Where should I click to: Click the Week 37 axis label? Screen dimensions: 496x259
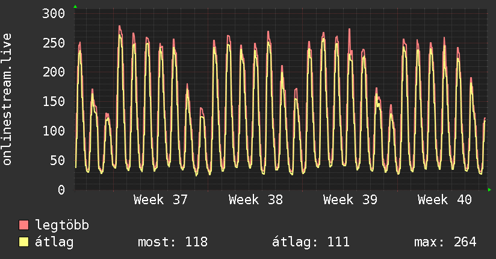[x=161, y=200]
